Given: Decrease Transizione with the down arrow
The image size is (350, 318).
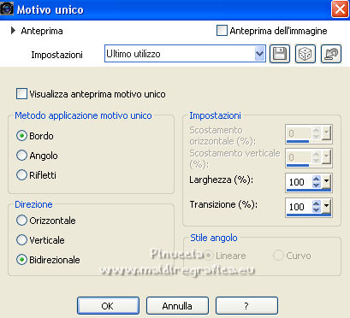Looking at the screenshot, I should pyautogui.click(x=317, y=209).
